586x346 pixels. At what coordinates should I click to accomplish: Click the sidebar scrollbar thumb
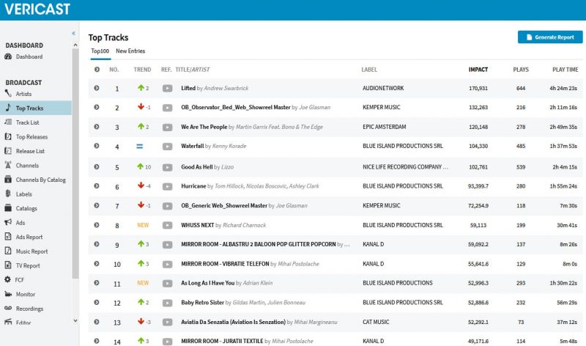pyautogui.click(x=75, y=163)
